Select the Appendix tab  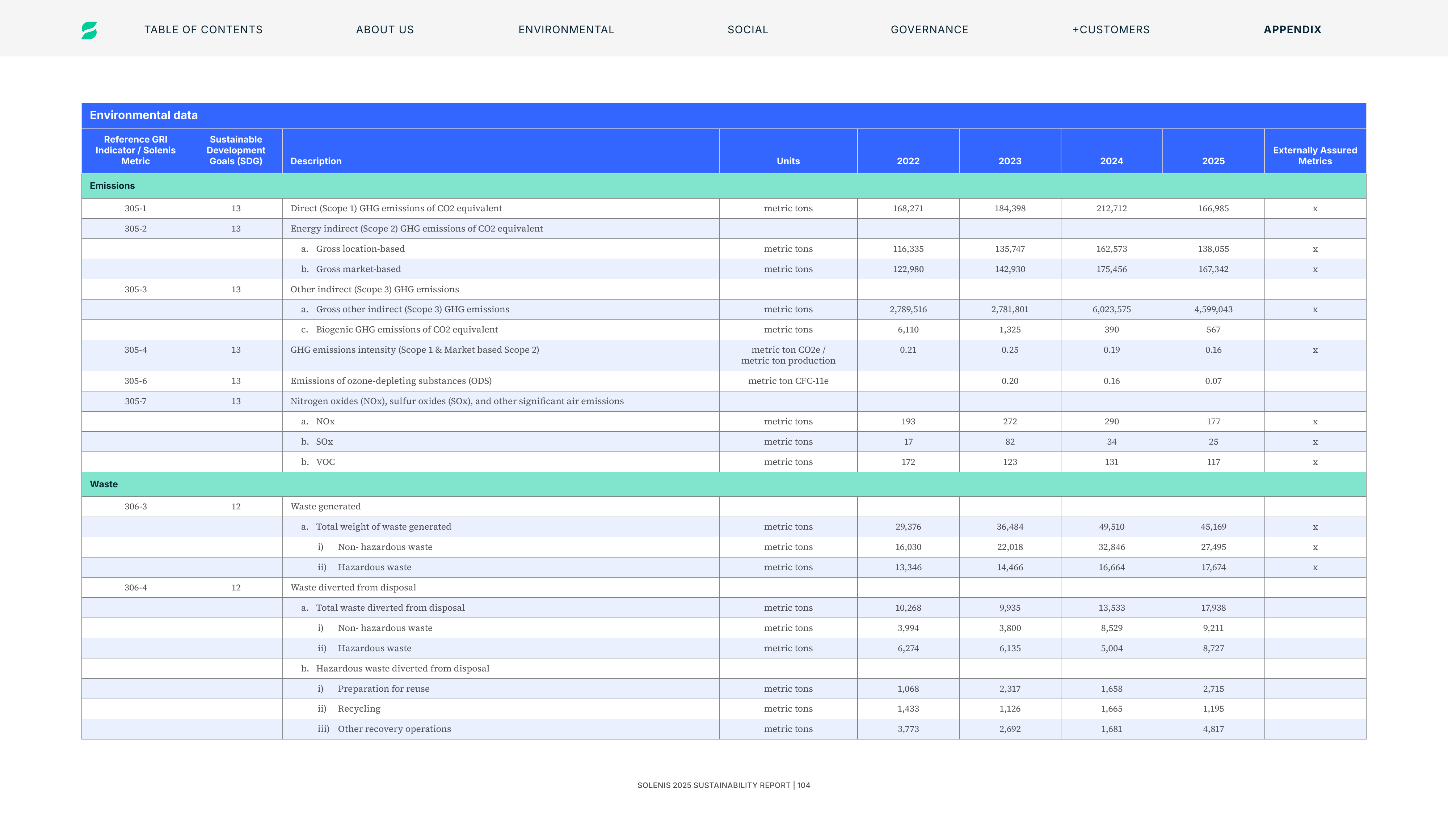click(1292, 30)
